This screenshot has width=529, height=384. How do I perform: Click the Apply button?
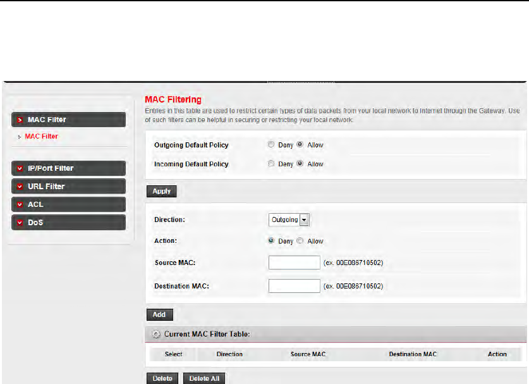point(162,191)
